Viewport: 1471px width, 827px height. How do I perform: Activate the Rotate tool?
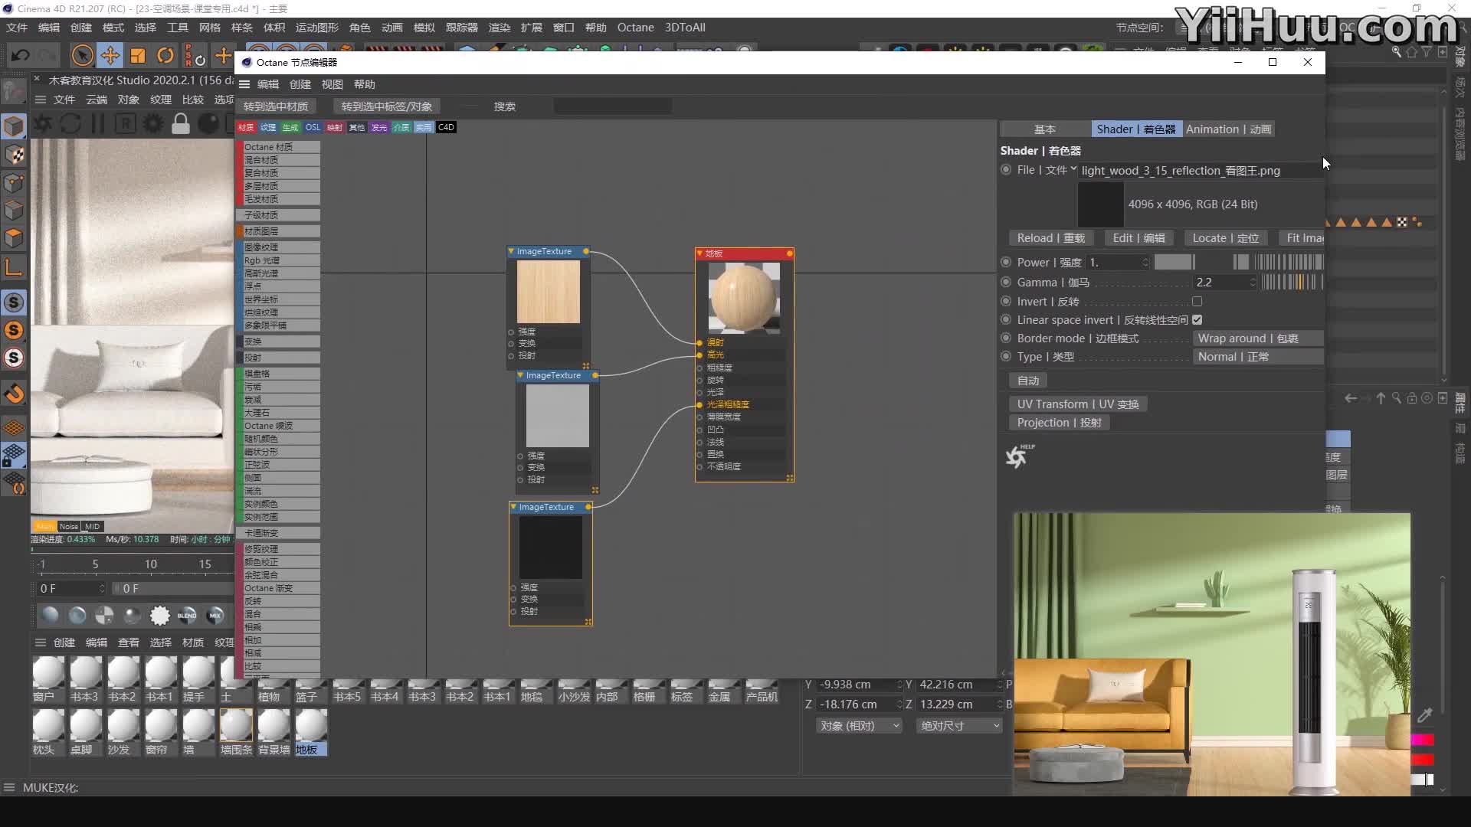click(165, 55)
